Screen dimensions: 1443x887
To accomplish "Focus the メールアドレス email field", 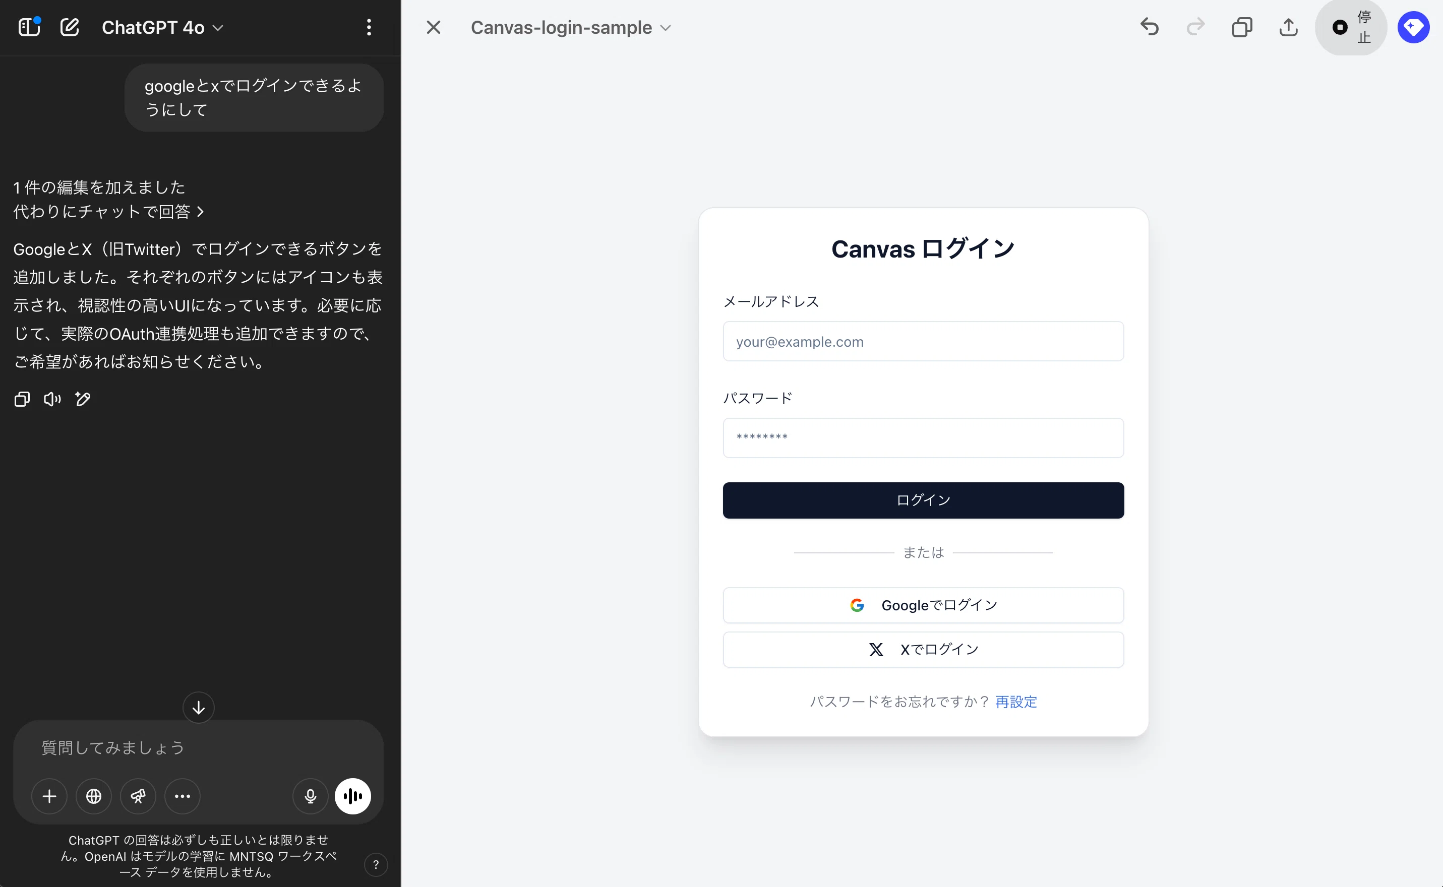I will pos(923,341).
